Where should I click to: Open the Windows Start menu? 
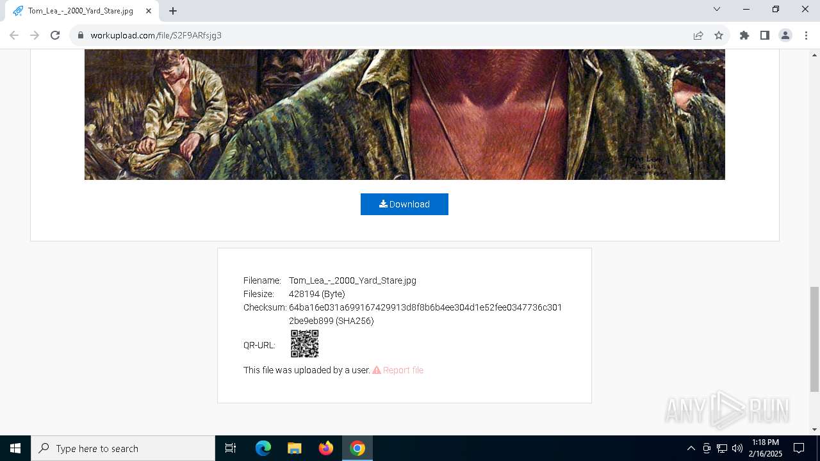(x=15, y=448)
